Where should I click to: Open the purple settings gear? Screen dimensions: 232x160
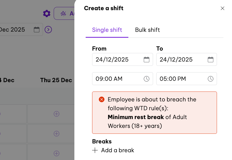[47, 13]
